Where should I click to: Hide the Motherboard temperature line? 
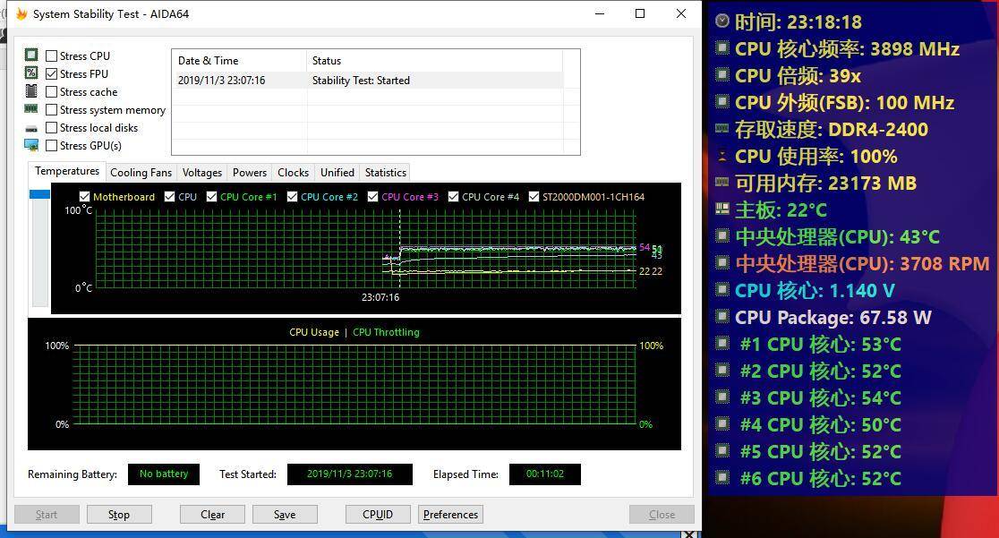point(84,197)
